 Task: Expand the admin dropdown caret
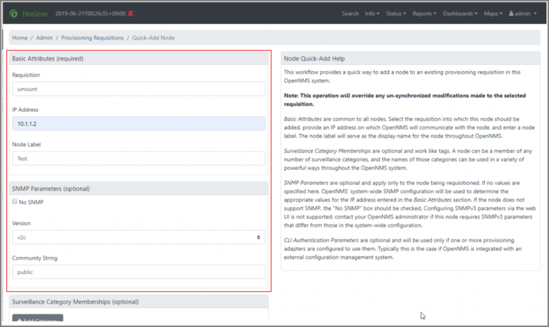click(x=535, y=13)
